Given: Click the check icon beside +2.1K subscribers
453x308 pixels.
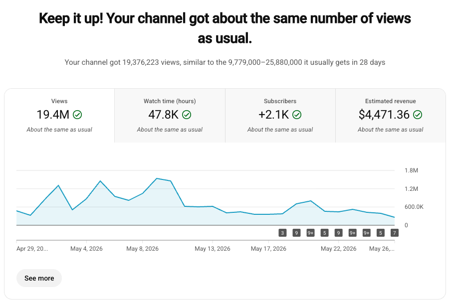Looking at the screenshot, I should coord(297,115).
